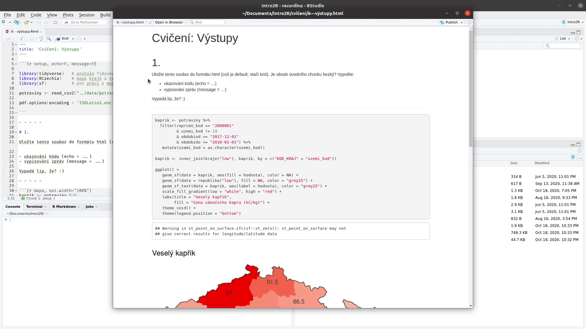The height and width of the screenshot is (329, 586).
Task: Click the Print document icon
Action: coord(55,22)
